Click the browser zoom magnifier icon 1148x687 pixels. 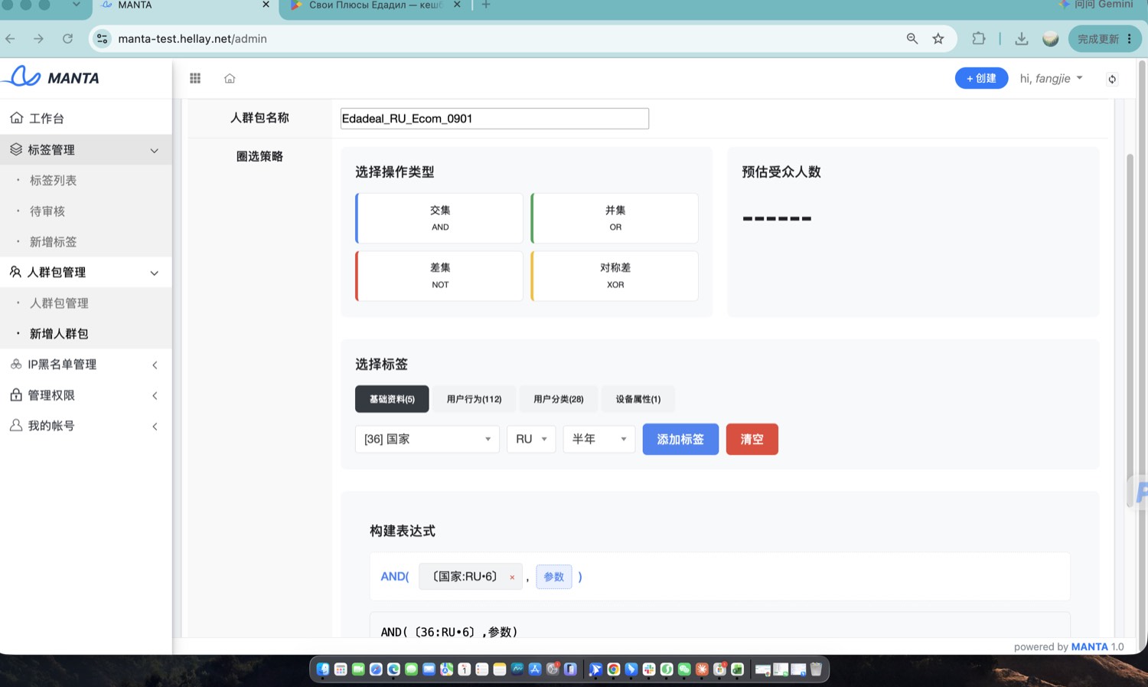[x=912, y=38]
